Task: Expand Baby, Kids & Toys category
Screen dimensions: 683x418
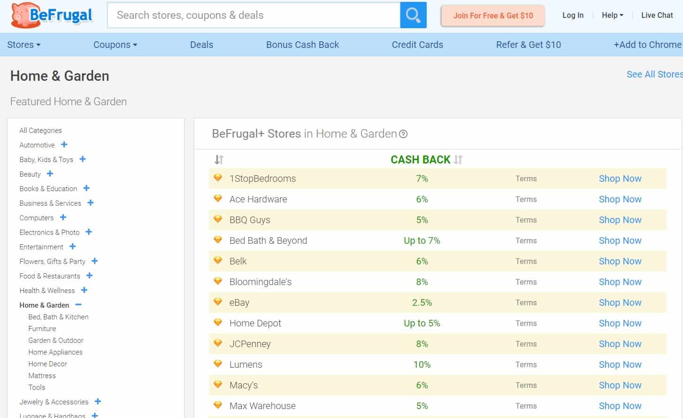Action: click(x=83, y=159)
